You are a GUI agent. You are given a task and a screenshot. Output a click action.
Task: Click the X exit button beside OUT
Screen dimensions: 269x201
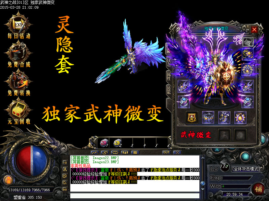tap(177, 152)
